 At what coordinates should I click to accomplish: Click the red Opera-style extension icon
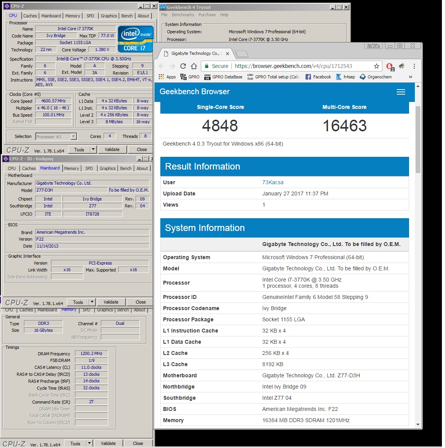tap(389, 66)
